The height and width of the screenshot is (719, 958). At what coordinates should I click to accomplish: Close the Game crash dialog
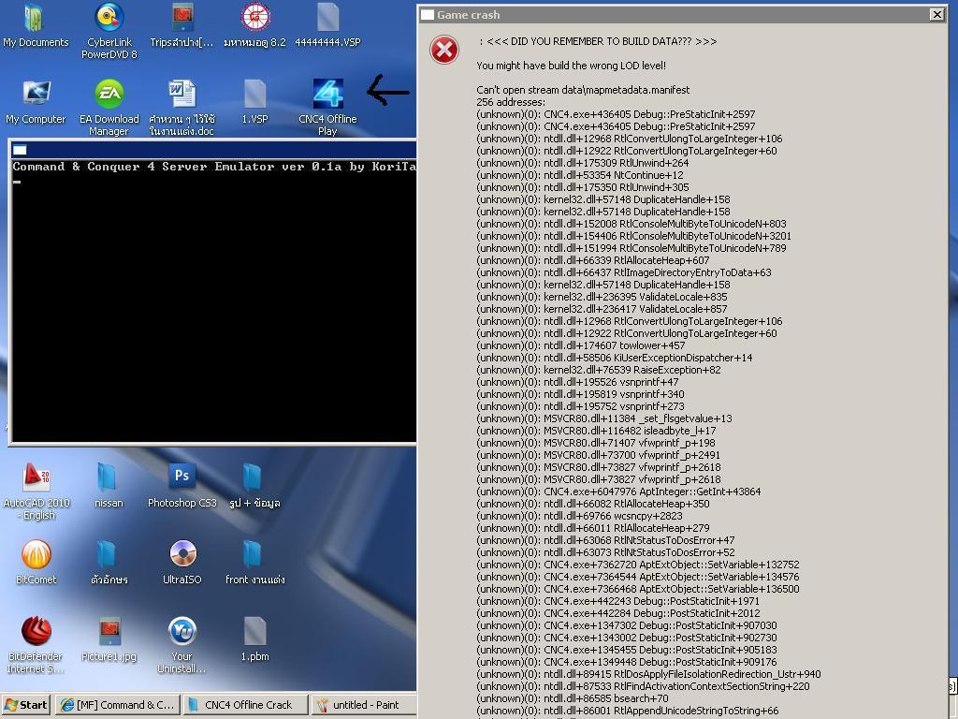[936, 15]
